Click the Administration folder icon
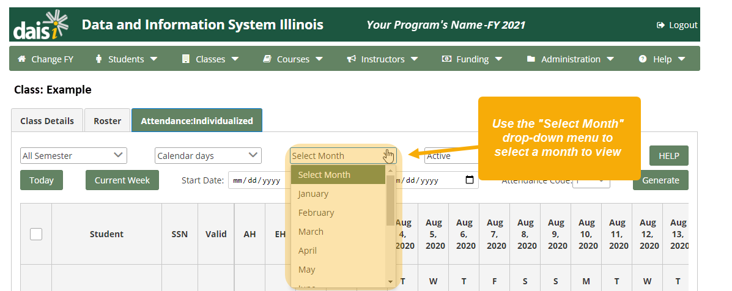Screen dimensions: 732x291 pos(531,59)
